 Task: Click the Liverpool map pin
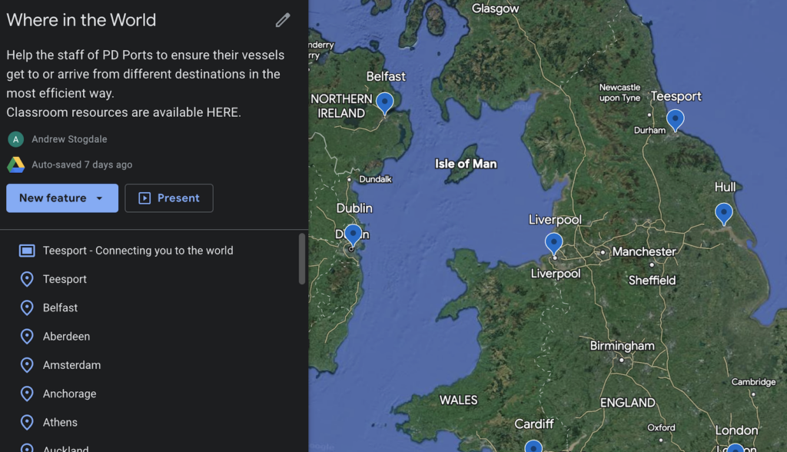click(x=553, y=243)
